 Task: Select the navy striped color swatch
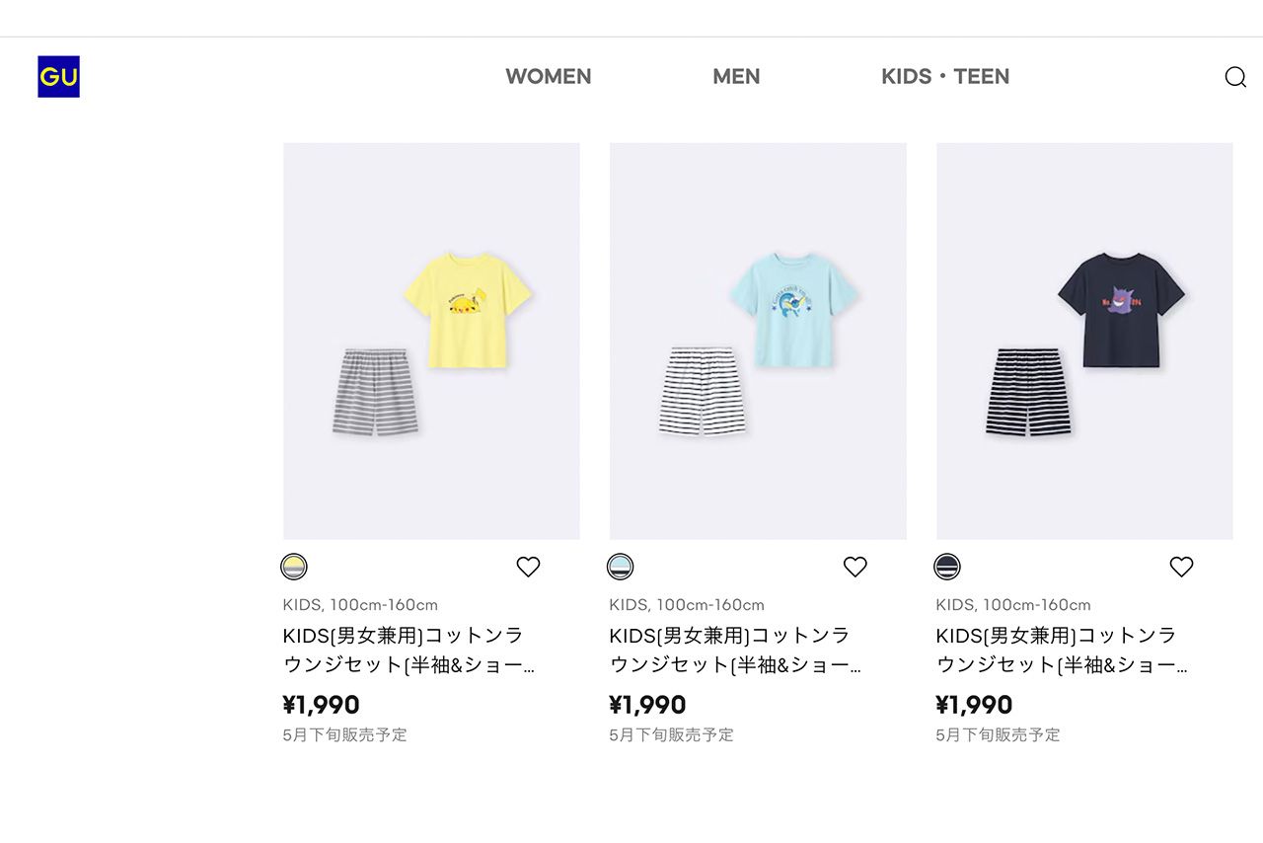coord(946,567)
